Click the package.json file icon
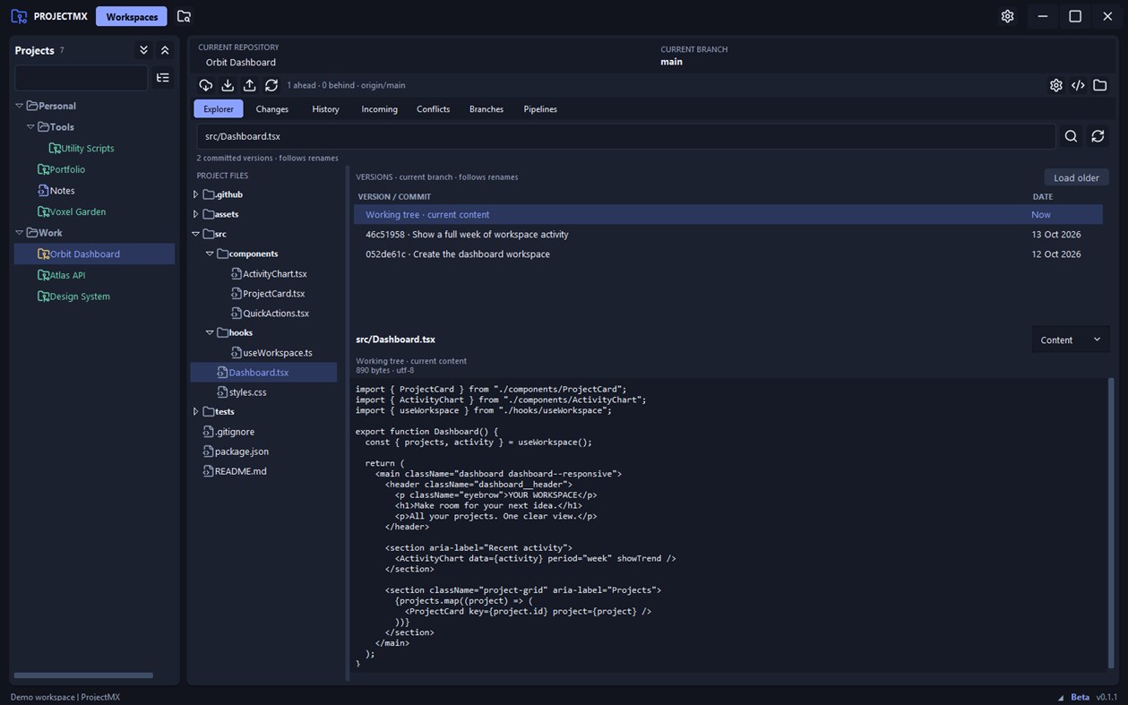Screen dimensions: 1128x705 coord(209,451)
